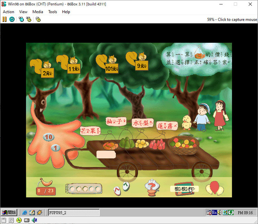This screenshot has height=224, width=258.
Task: Click the 86Box floppy drive status icon
Action: coord(4,220)
